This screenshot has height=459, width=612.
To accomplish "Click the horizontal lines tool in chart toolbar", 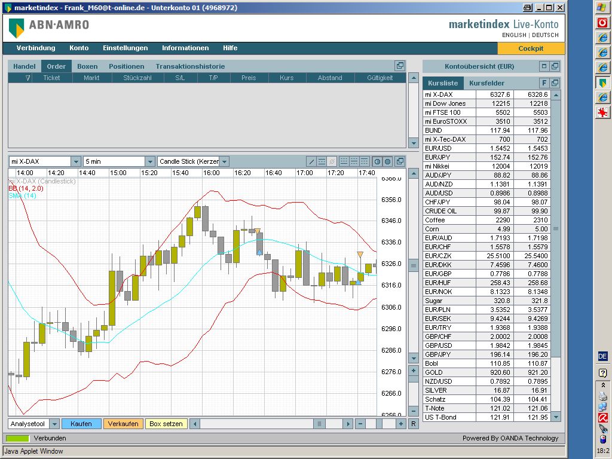I will point(322,161).
